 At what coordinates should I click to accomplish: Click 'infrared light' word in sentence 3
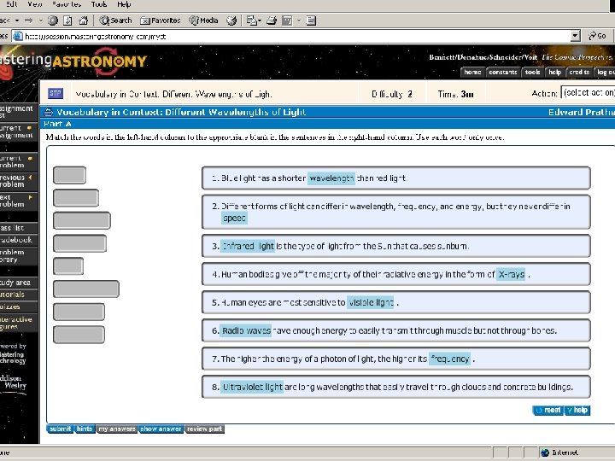click(x=248, y=246)
